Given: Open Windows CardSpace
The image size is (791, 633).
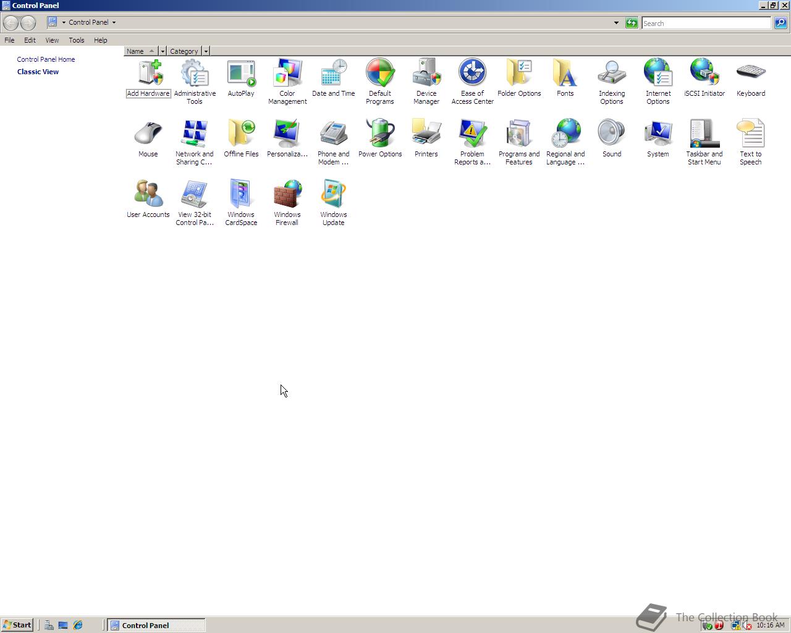Looking at the screenshot, I should coord(241,203).
